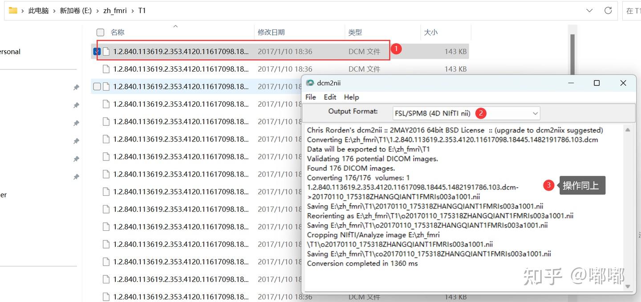
Task: Open the File menu in dcm2nii
Action: pyautogui.click(x=310, y=97)
